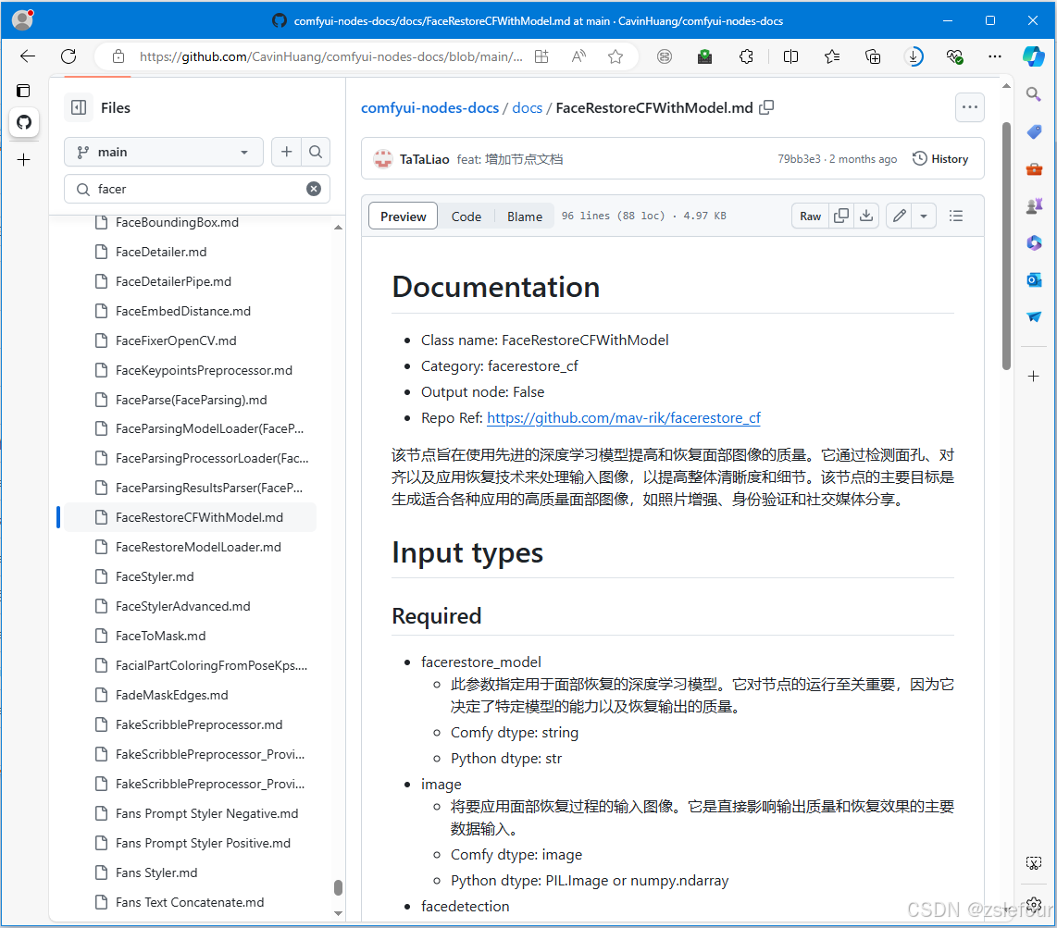Switch to the Blame tab
Image resolution: width=1057 pixels, height=928 pixels.
coord(525,217)
